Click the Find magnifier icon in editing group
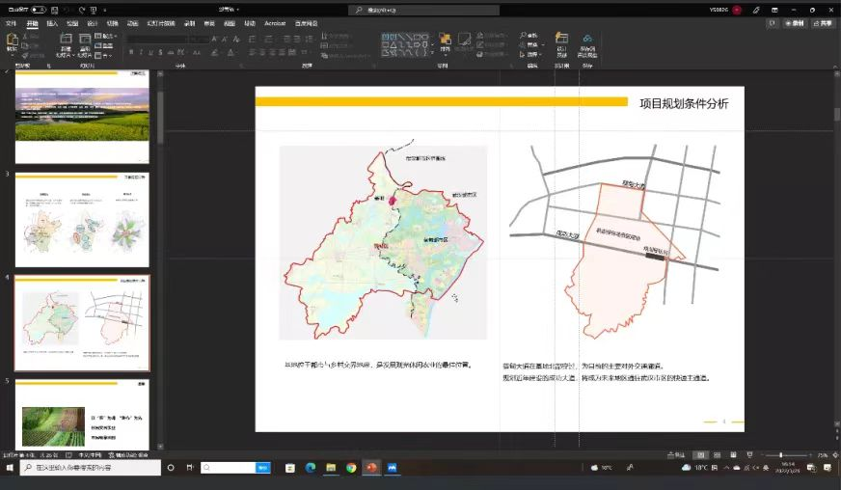This screenshot has height=490, width=841. 525,36
